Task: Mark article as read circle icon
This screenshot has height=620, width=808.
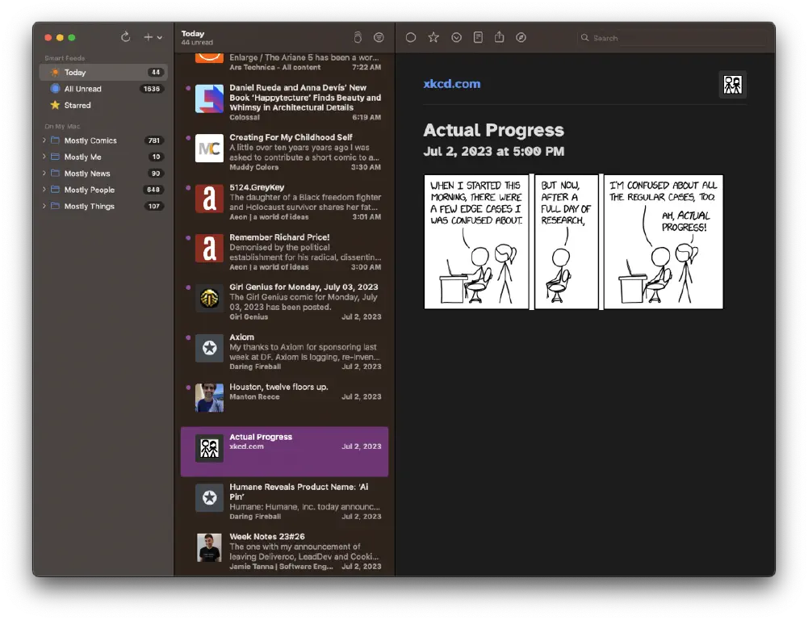Action: [411, 37]
